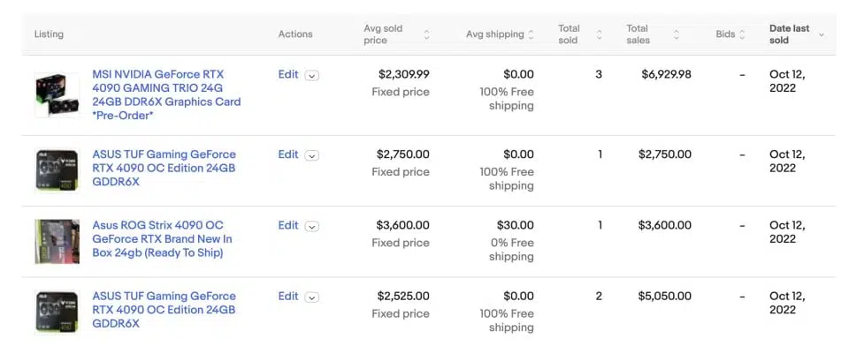849x346 pixels.
Task: Sort by Total sold arrows
Action: (599, 34)
